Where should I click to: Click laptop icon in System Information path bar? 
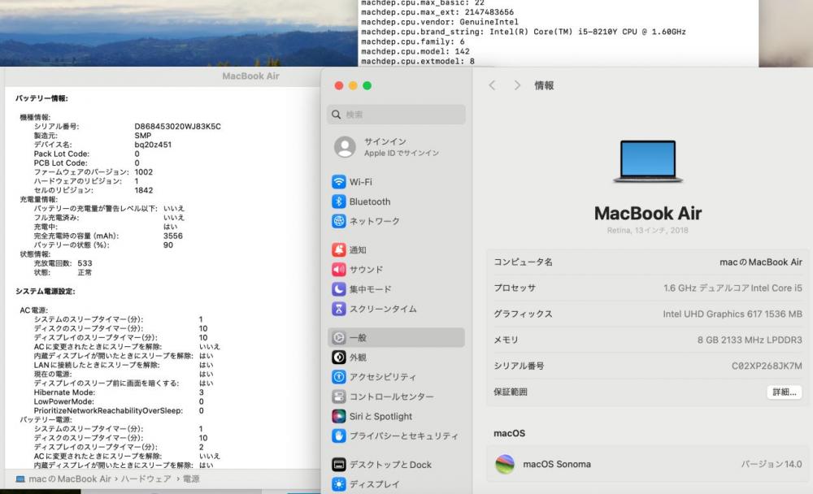click(20, 479)
